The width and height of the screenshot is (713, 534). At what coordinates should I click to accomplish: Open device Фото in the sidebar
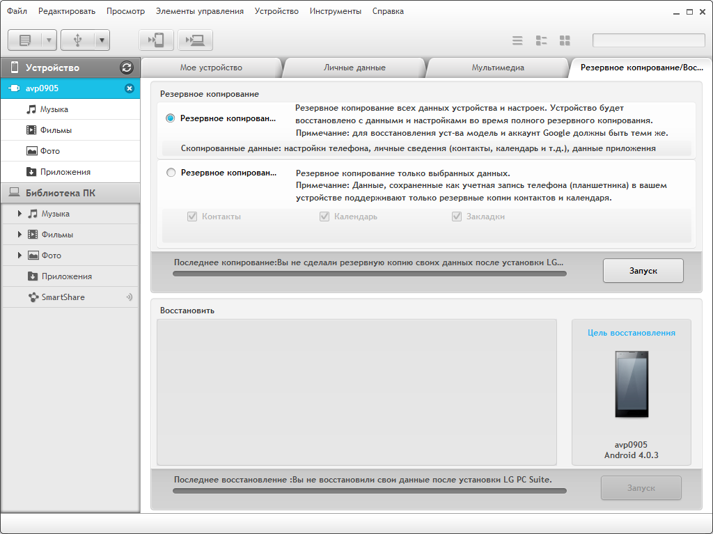point(50,151)
